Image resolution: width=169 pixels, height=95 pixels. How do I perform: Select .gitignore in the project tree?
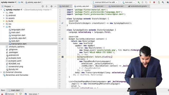[x=13, y=49]
